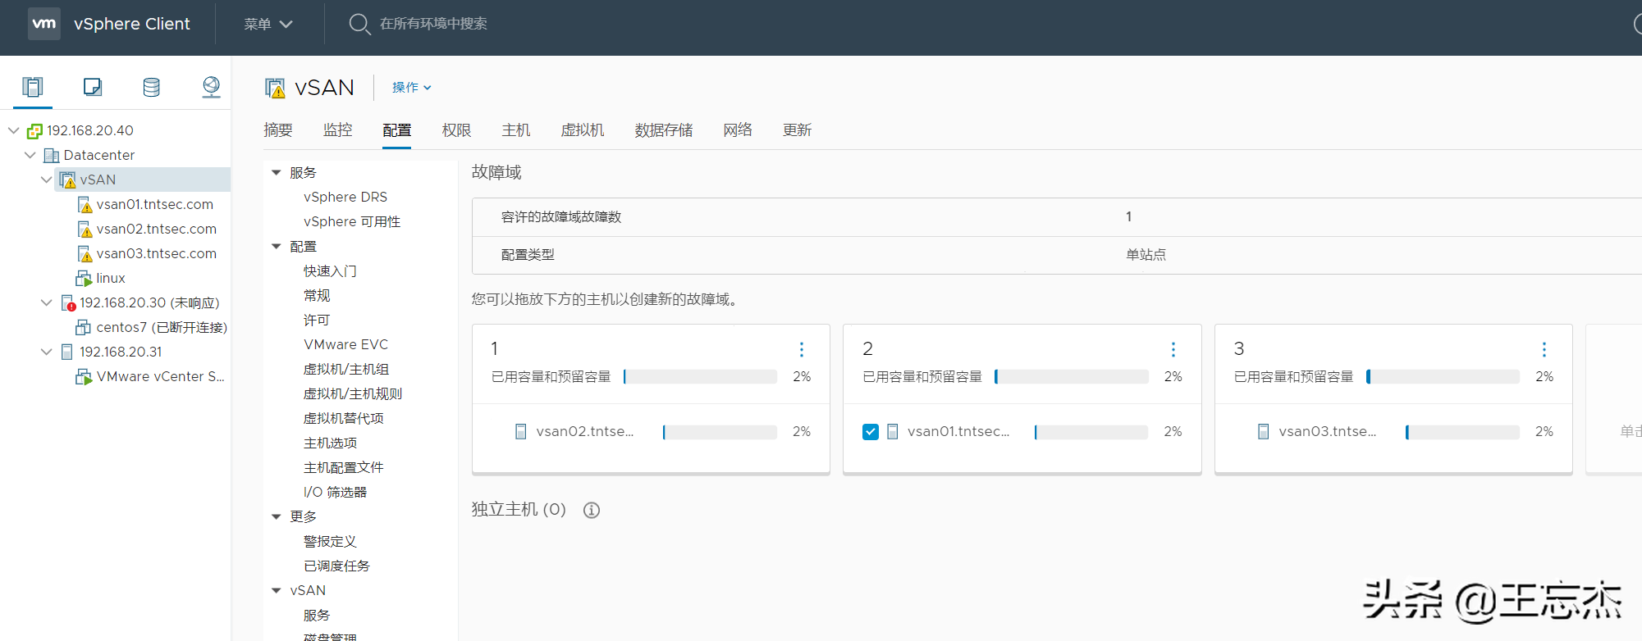Image resolution: width=1642 pixels, height=641 pixels.
Task: Collapse the 192.168.20.30 host node
Action: click(47, 302)
